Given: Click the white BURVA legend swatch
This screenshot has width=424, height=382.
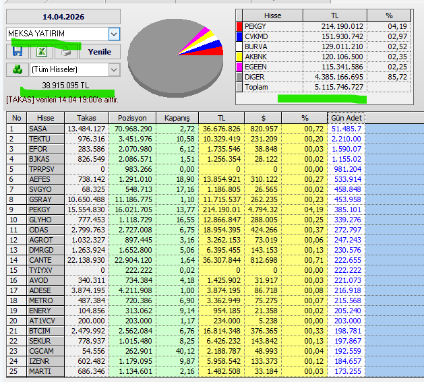Looking at the screenshot, I should pos(239,46).
